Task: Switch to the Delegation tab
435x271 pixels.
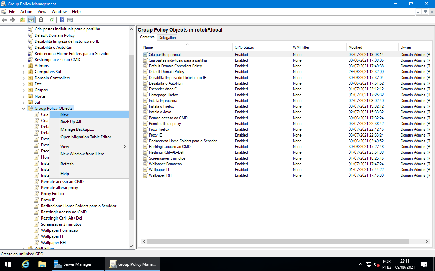Action: coord(167,37)
